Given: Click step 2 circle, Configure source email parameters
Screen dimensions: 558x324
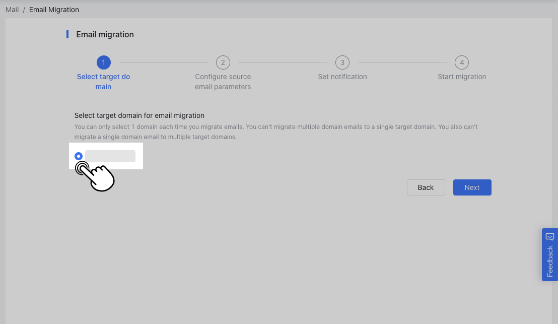Looking at the screenshot, I should point(223,62).
